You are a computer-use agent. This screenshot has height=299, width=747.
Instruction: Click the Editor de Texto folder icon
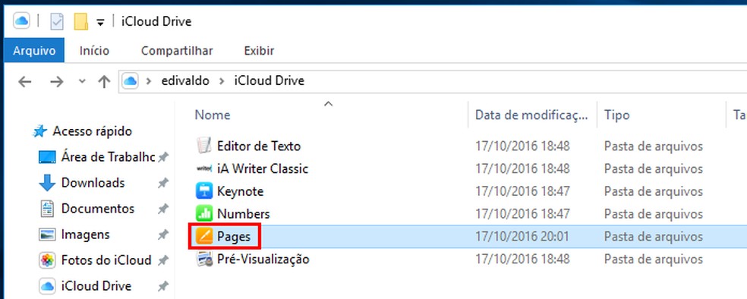click(203, 146)
